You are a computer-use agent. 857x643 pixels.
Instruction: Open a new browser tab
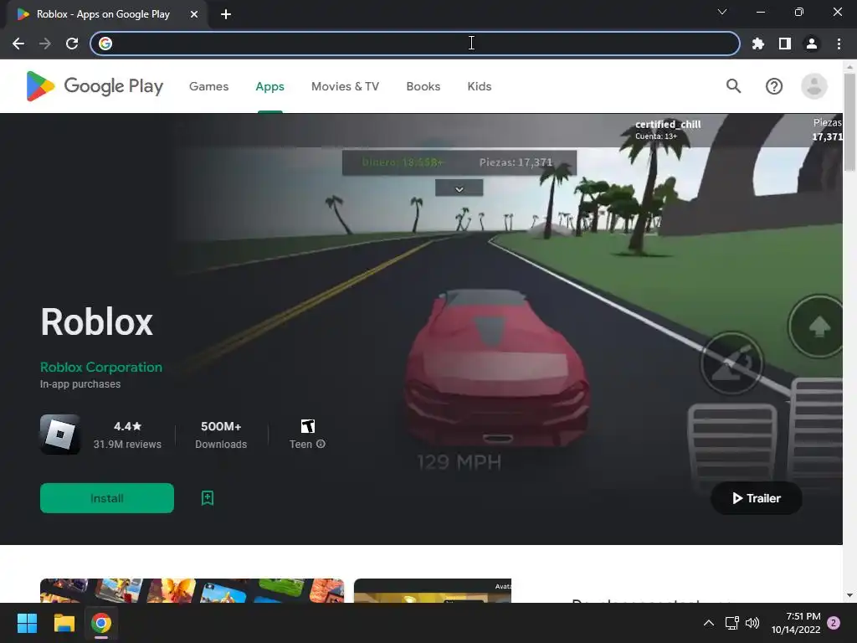coord(226,14)
